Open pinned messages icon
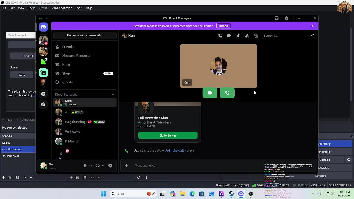Viewport: 354px width, 199px height. point(238,36)
